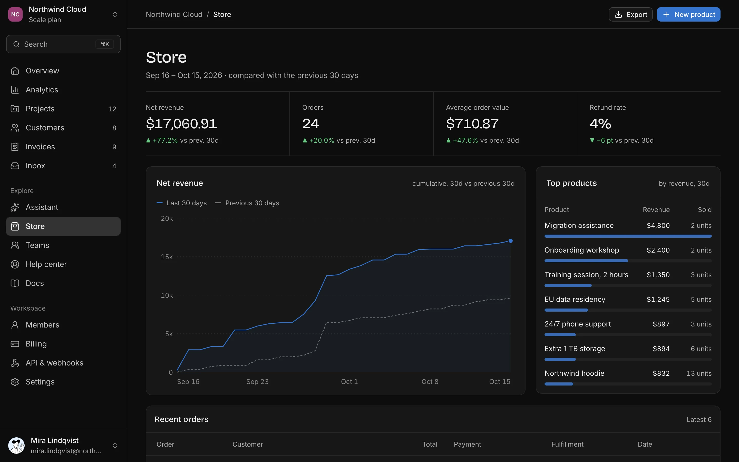Click the Training session, 2 hours product

(586, 275)
